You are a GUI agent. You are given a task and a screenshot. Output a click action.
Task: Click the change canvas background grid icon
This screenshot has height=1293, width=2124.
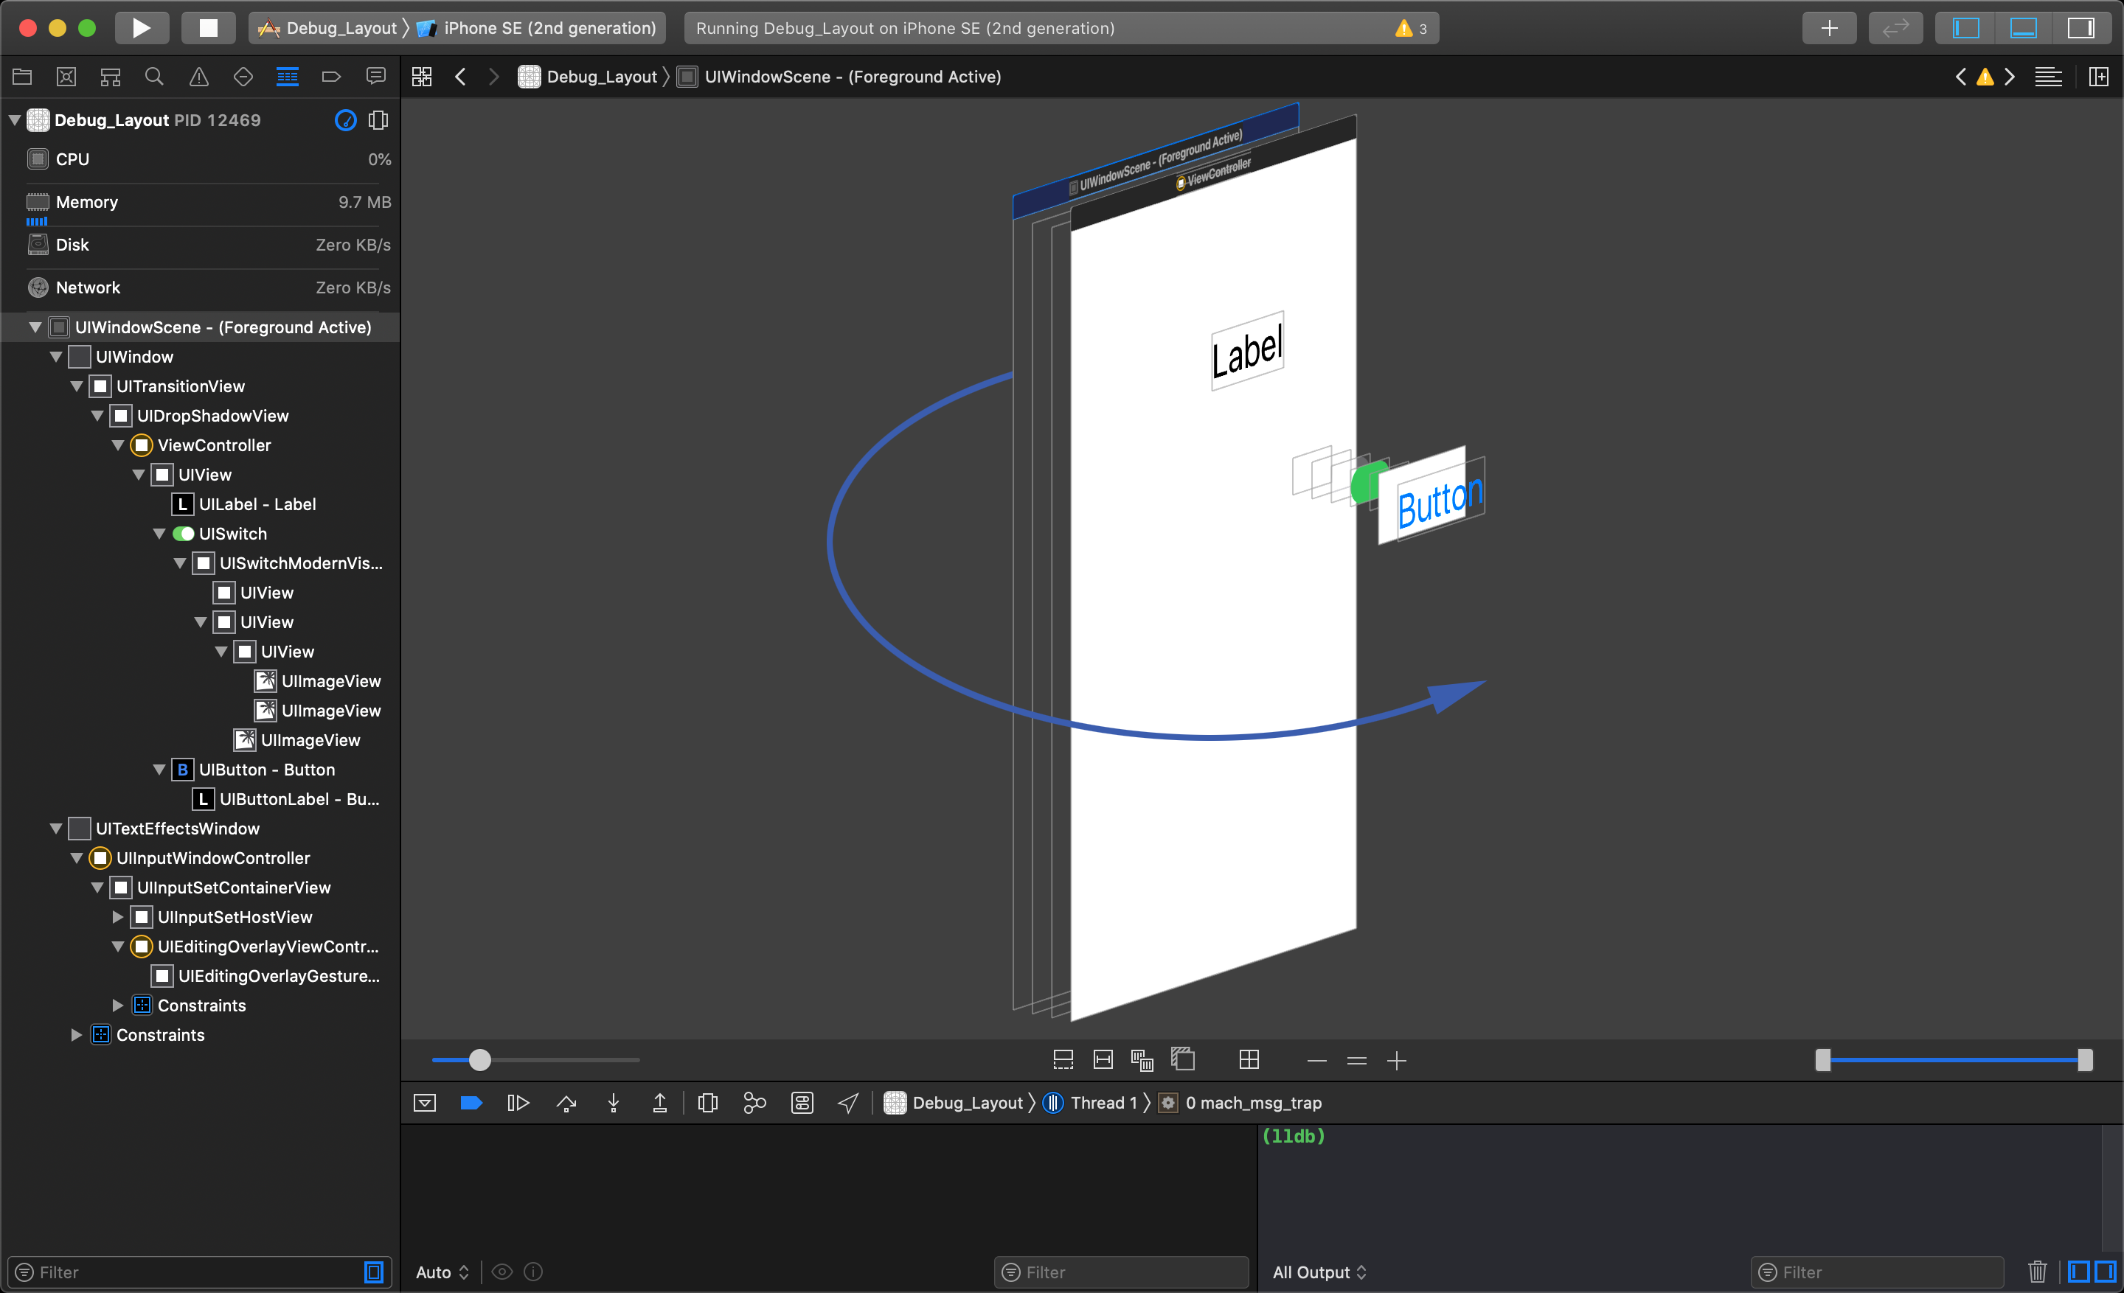1249,1059
